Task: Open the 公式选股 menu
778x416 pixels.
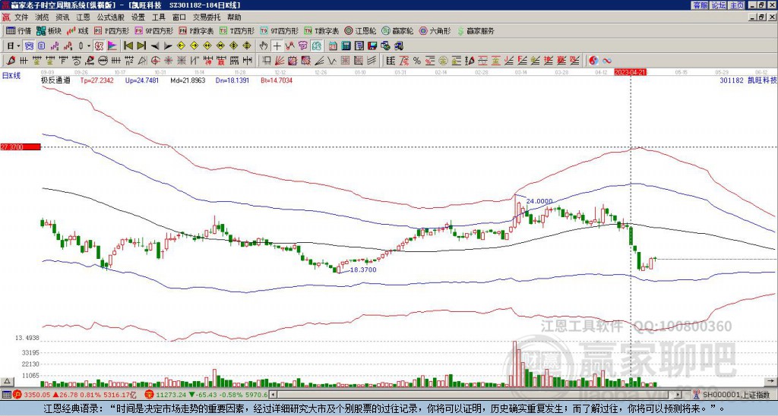Action: point(111,17)
